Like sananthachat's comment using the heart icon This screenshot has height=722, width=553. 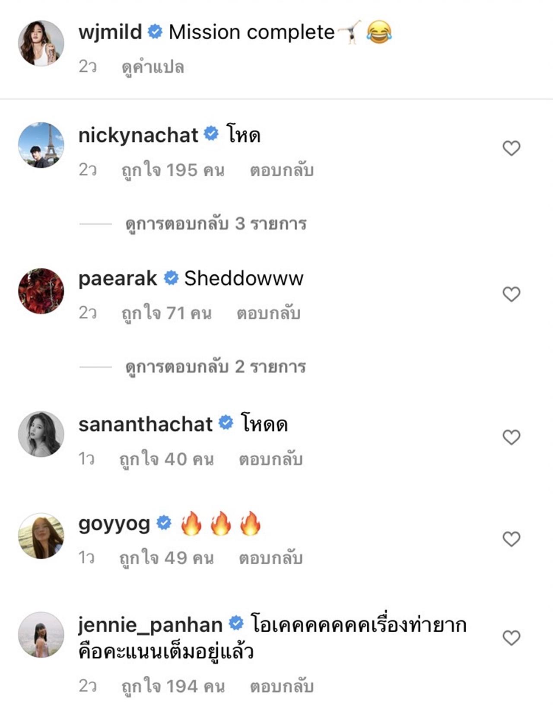[511, 437]
